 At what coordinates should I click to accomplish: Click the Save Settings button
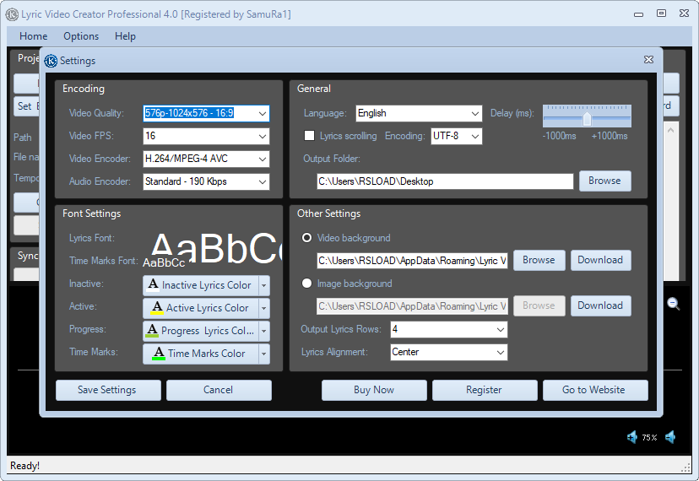pyautogui.click(x=108, y=390)
